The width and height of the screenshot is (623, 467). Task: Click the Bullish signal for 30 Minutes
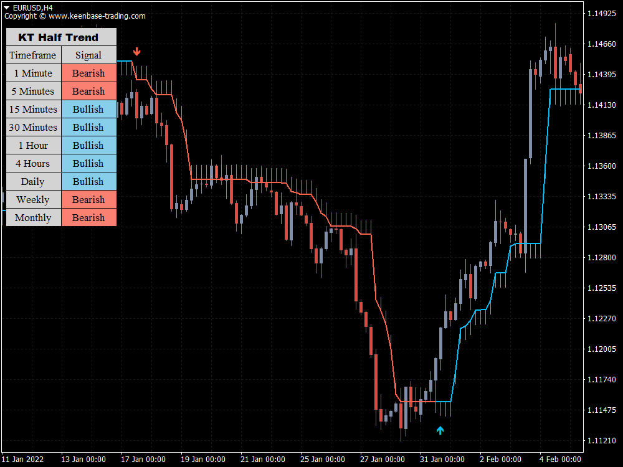[89, 127]
